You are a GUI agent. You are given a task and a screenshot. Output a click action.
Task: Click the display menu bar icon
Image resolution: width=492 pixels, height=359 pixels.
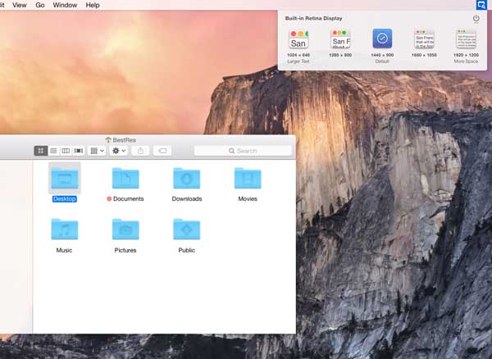pos(481,5)
